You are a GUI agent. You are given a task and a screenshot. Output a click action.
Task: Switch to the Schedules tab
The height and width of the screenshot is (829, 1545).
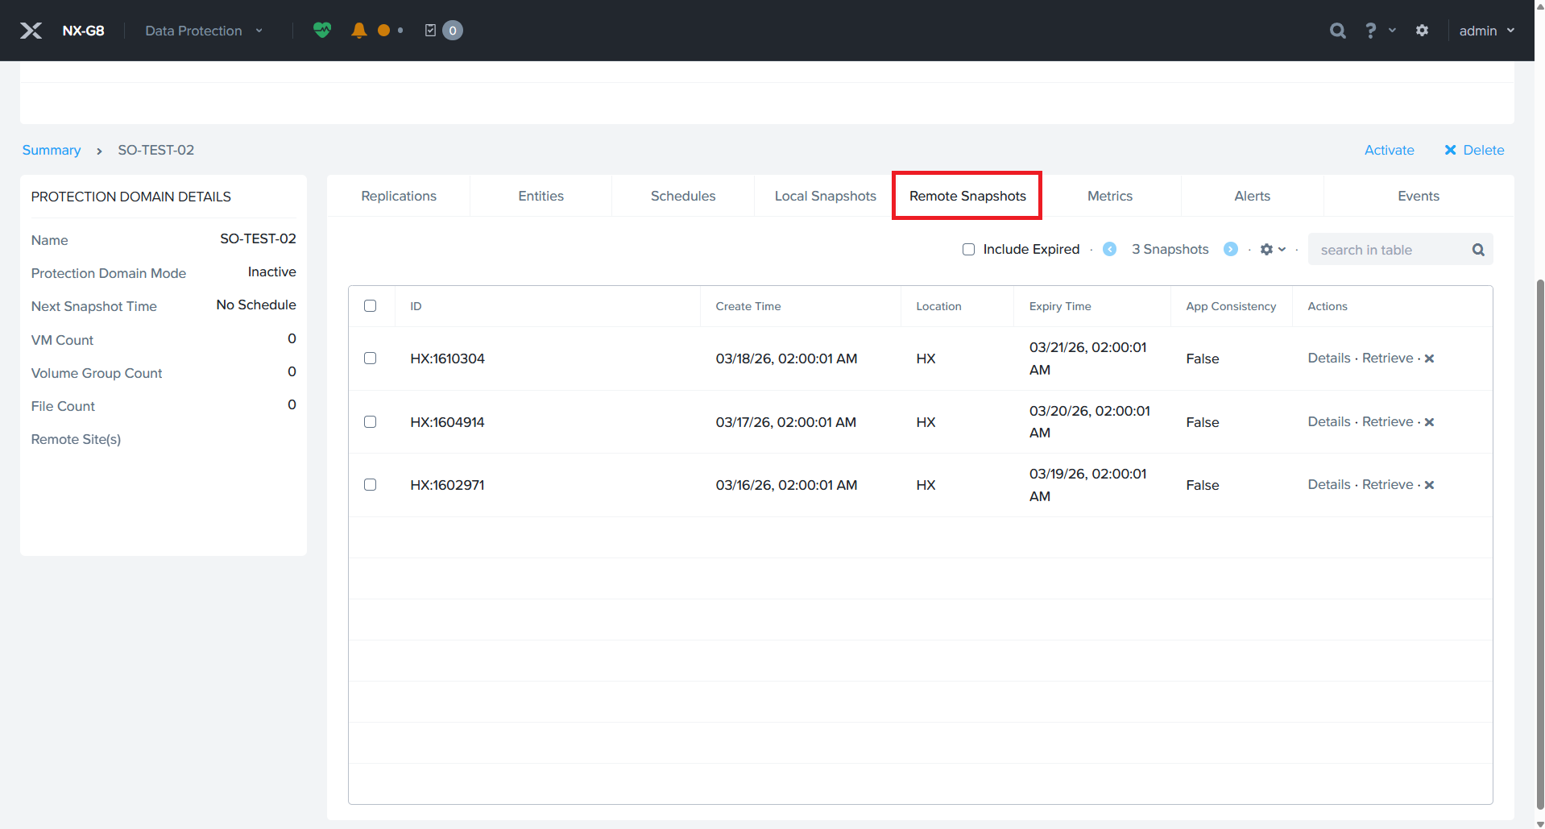(x=682, y=196)
